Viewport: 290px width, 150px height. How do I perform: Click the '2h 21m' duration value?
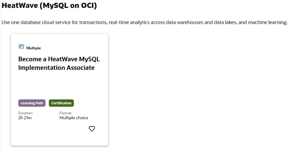click(25, 118)
